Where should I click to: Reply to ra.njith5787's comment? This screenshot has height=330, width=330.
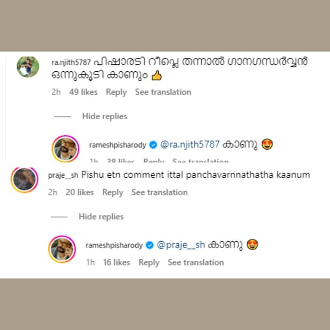[x=116, y=93]
